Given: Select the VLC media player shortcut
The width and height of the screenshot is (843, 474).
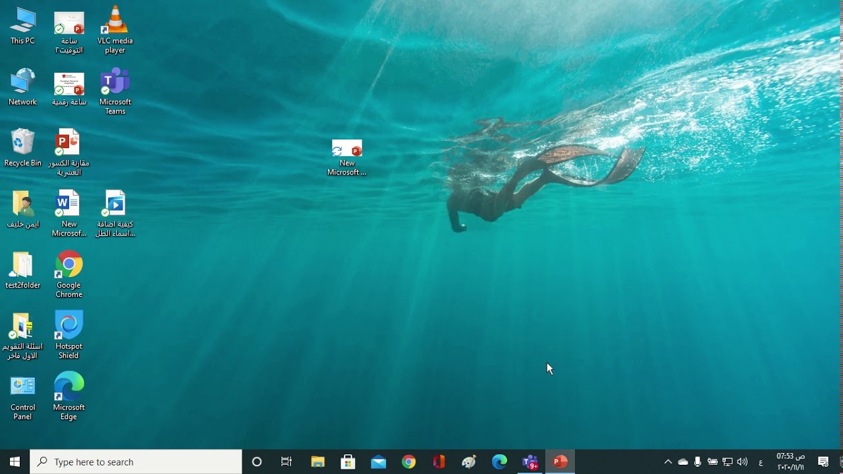Looking at the screenshot, I should click(115, 30).
